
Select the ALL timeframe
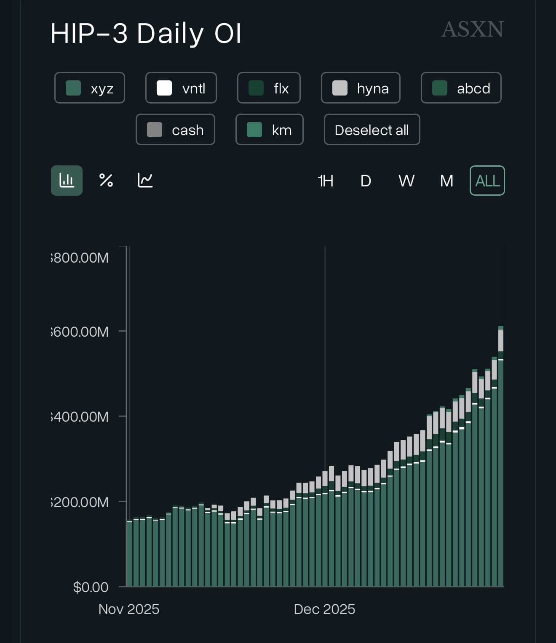(x=487, y=181)
